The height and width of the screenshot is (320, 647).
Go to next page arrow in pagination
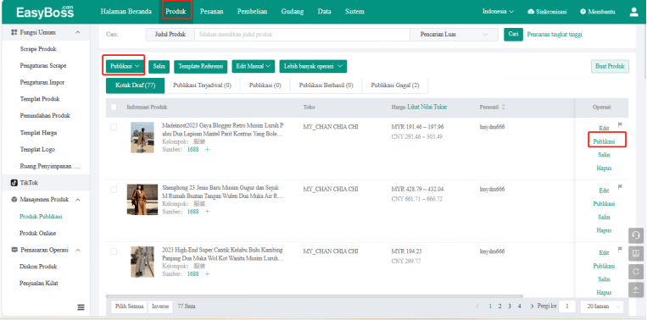[532, 306]
